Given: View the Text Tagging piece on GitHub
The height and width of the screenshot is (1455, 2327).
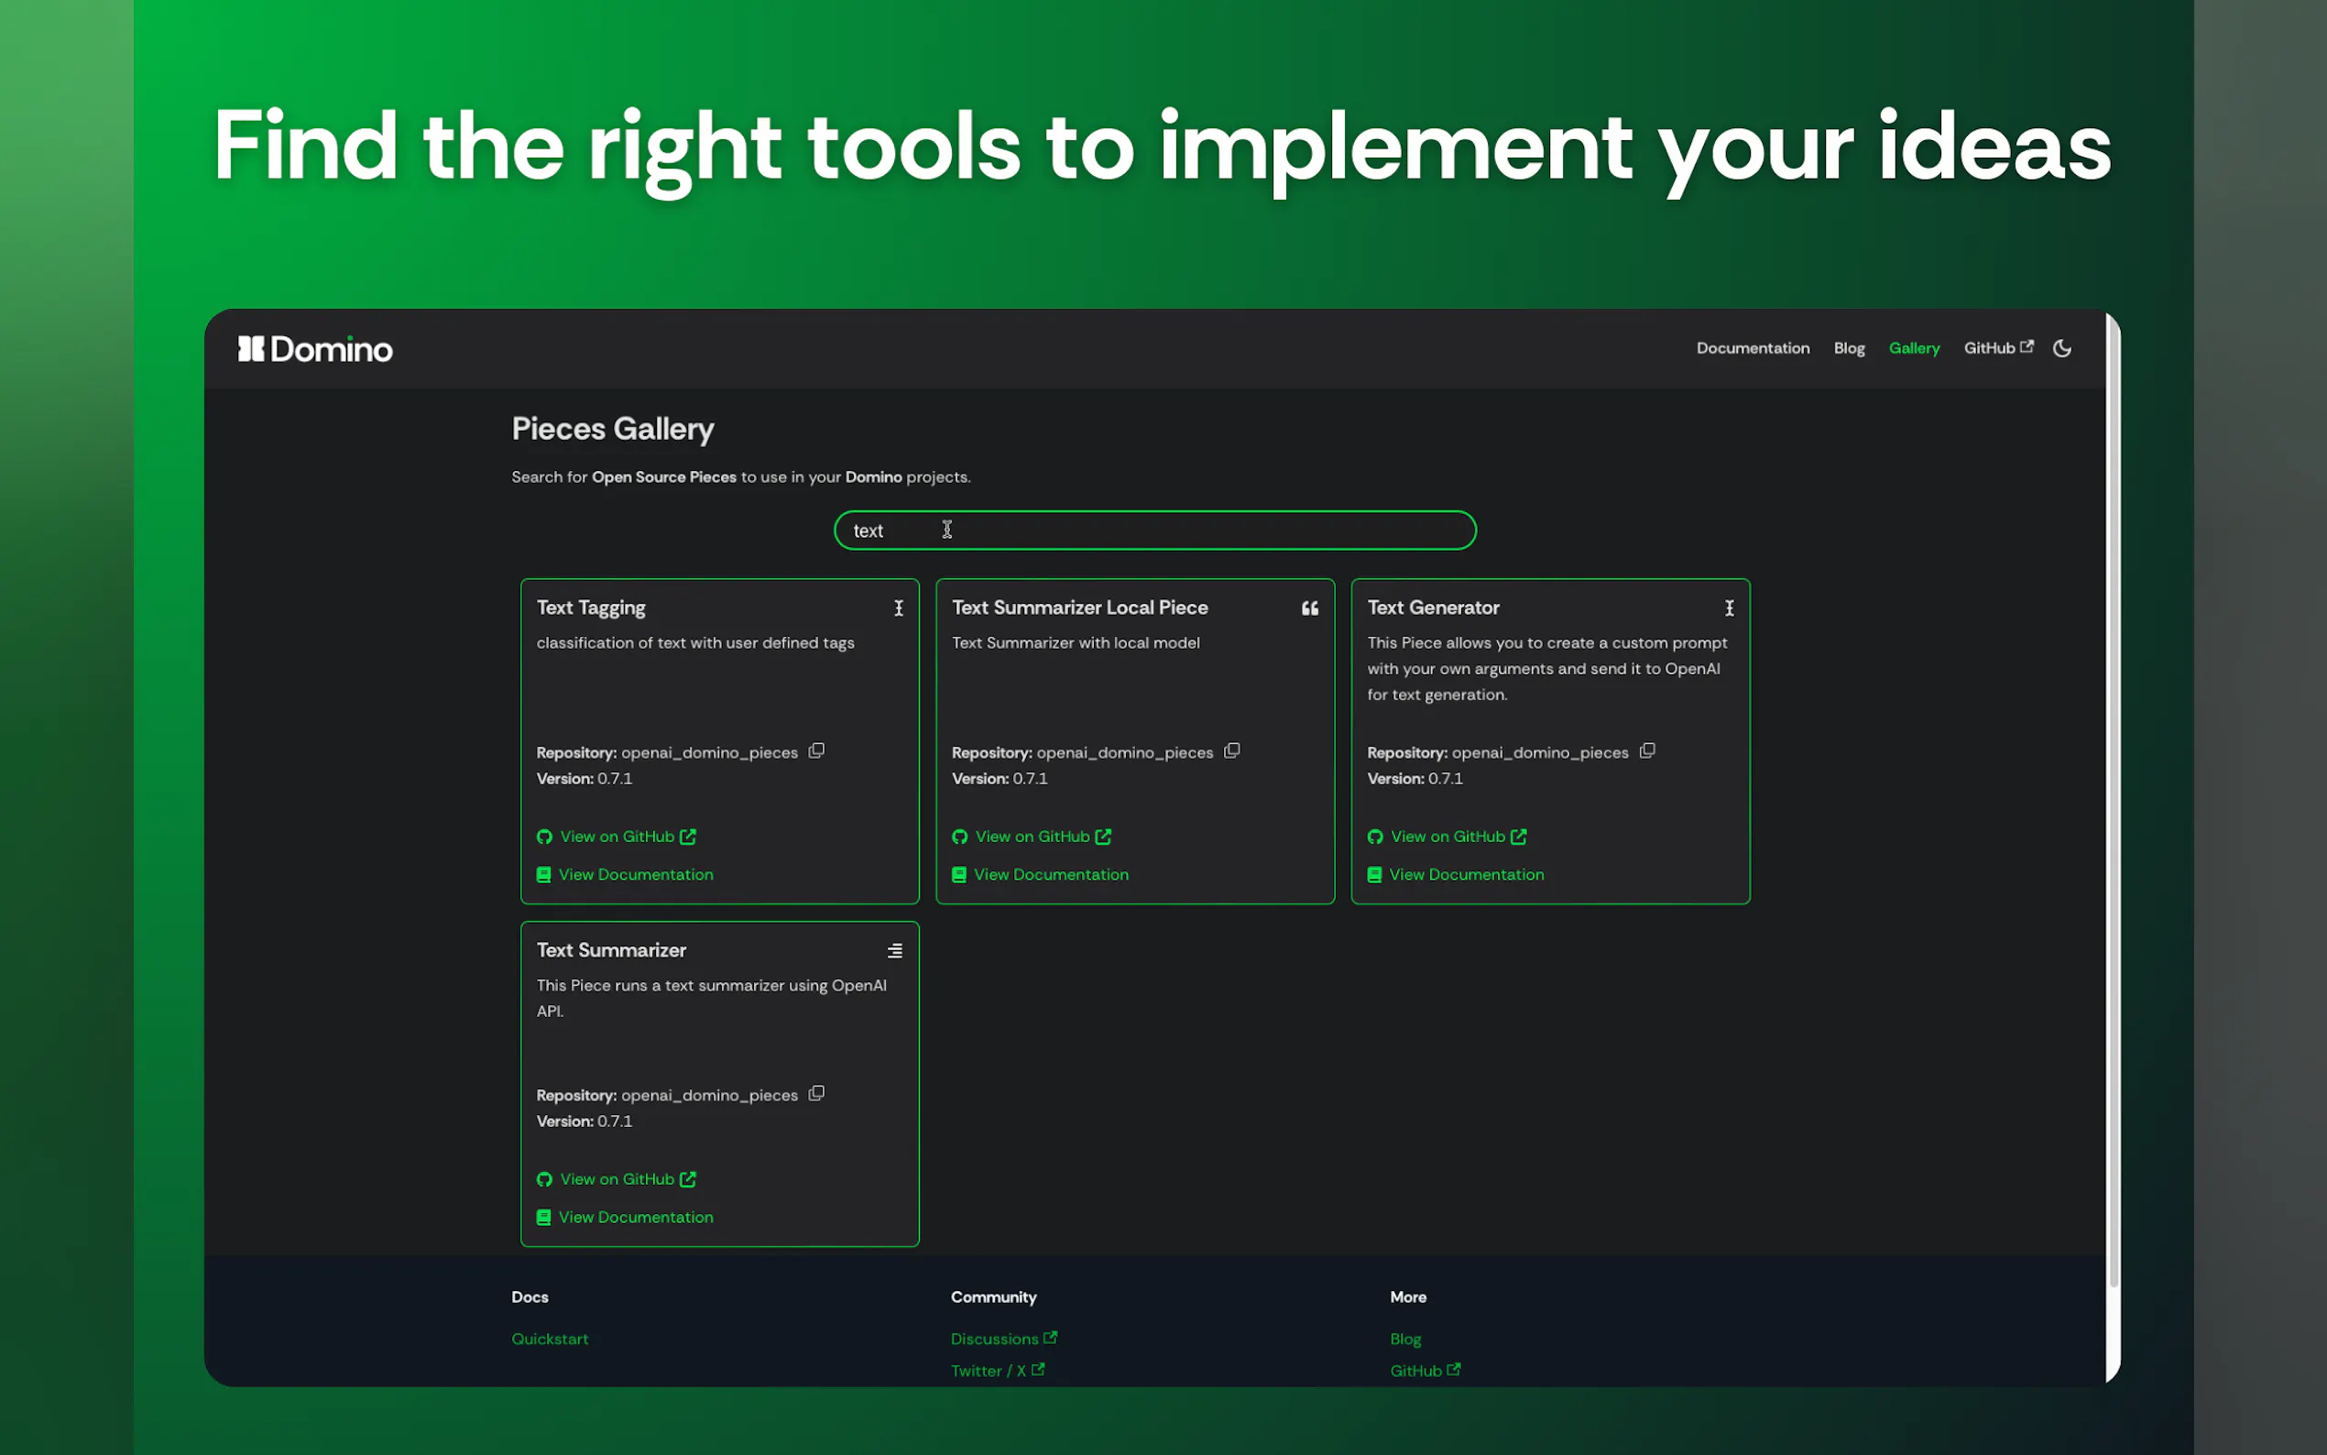Looking at the screenshot, I should click(x=617, y=837).
